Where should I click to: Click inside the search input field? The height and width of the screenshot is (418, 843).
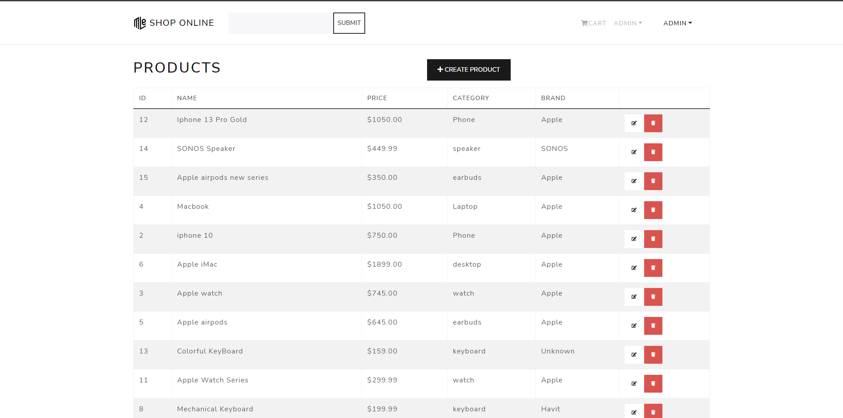click(x=280, y=23)
